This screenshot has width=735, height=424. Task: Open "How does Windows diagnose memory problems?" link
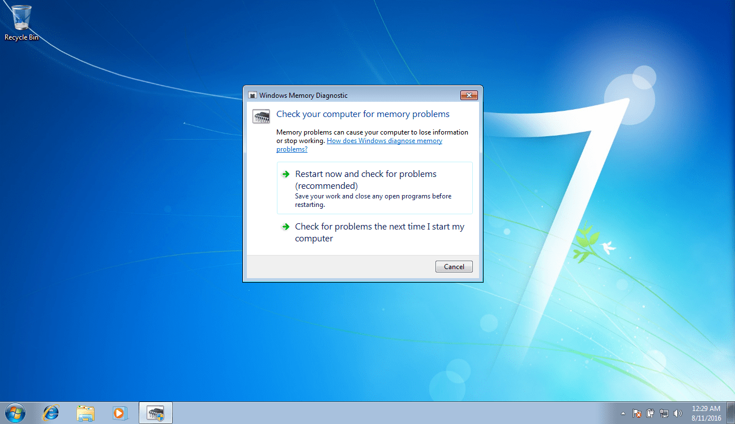384,140
